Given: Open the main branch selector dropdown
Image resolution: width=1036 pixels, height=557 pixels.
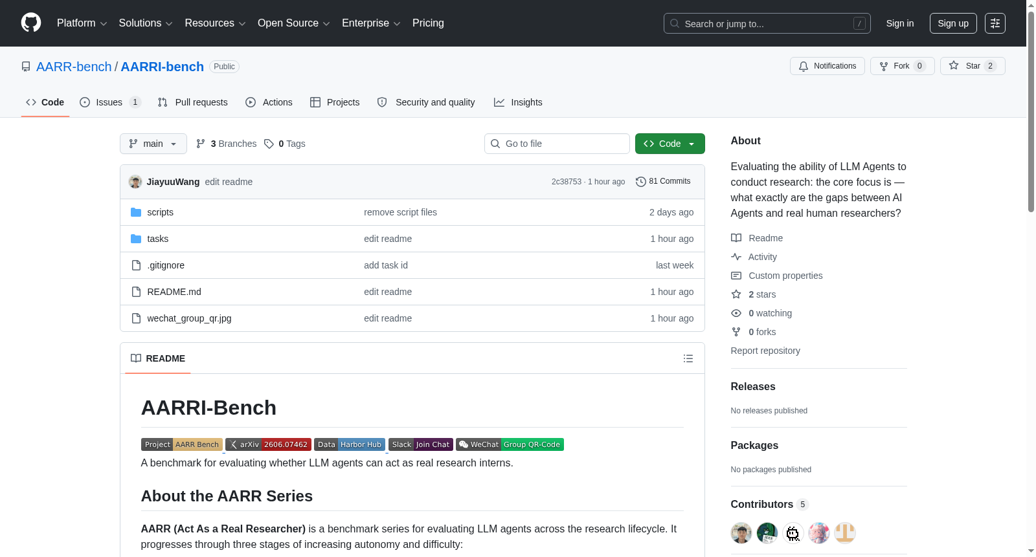Looking at the screenshot, I should click(153, 144).
